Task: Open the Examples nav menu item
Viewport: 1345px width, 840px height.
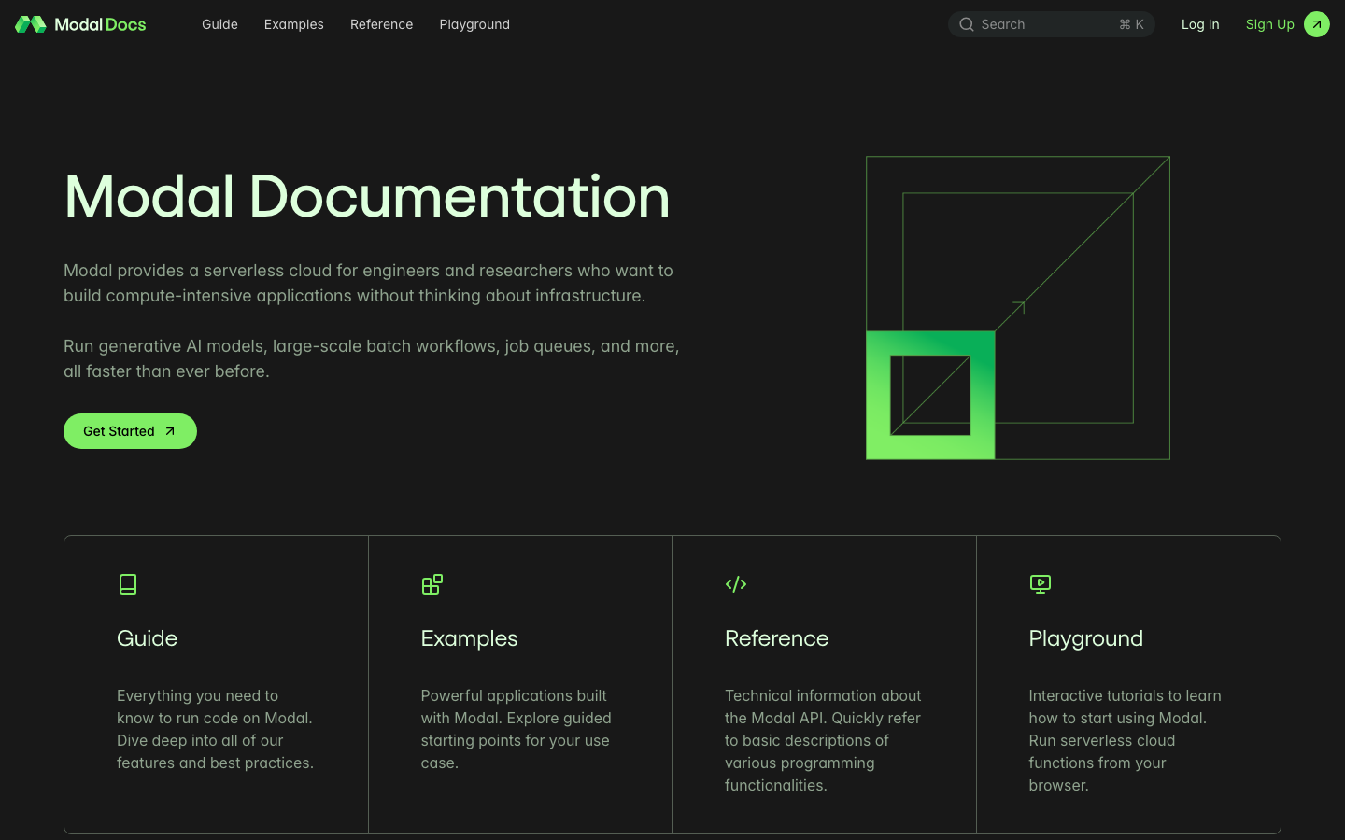Action: click(x=293, y=24)
